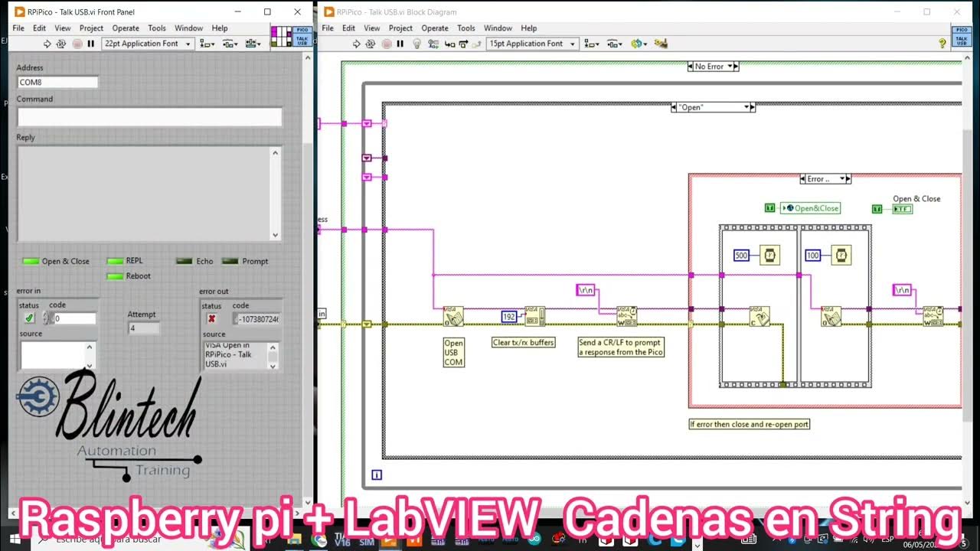The width and height of the screenshot is (980, 551).
Task: Open Resize Objects dropdown in Front Panel
Action: [x=253, y=44]
